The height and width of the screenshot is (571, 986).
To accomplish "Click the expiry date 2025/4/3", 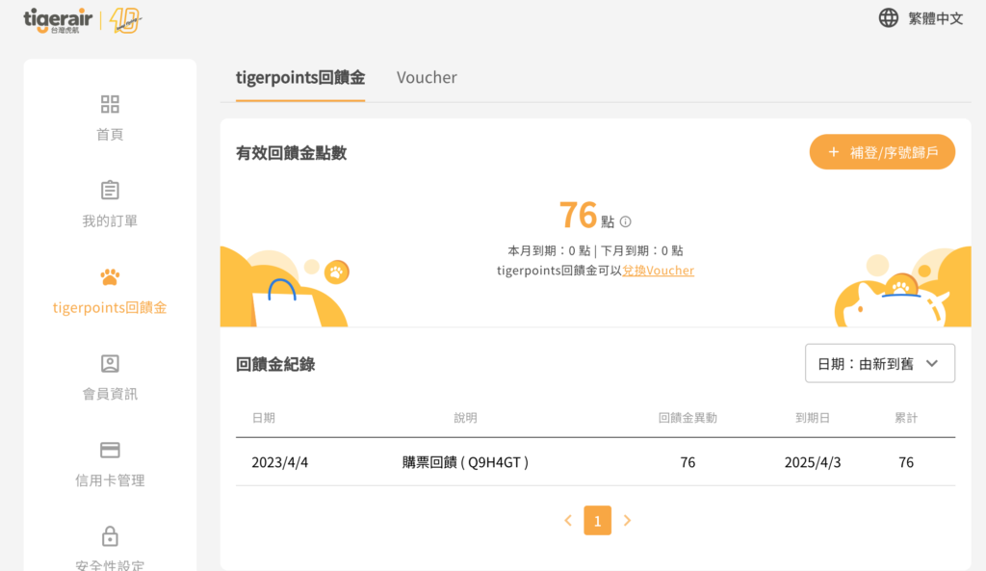I will pyautogui.click(x=813, y=462).
